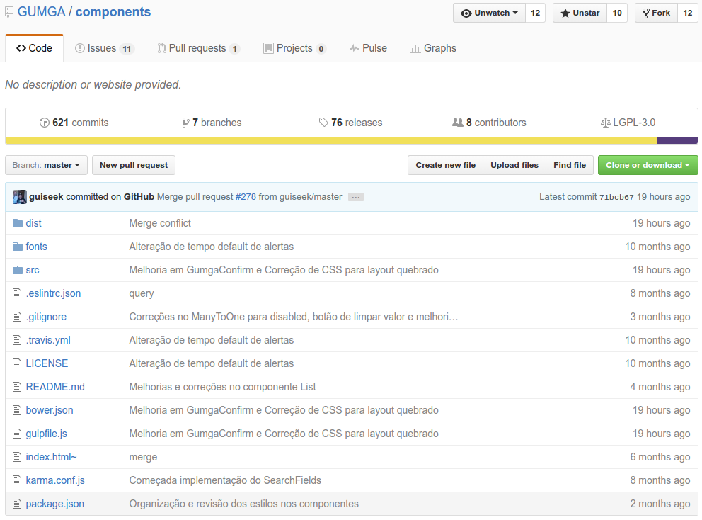Click the file icon for bower.json
Image resolution: width=702 pixels, height=520 pixels.
(17, 410)
